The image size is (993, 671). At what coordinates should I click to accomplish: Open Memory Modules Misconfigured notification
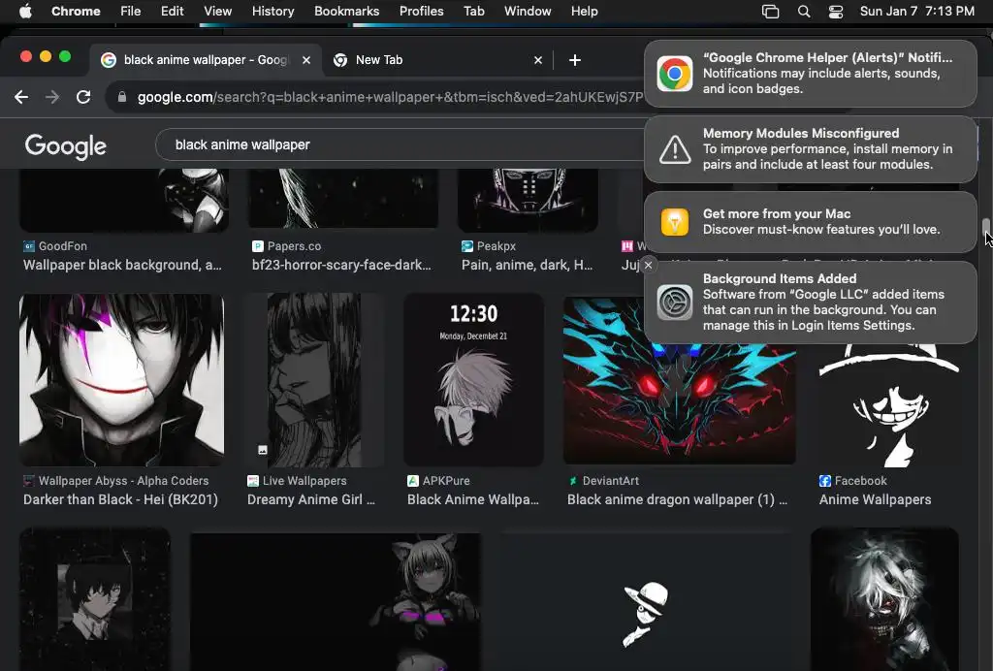tap(810, 149)
